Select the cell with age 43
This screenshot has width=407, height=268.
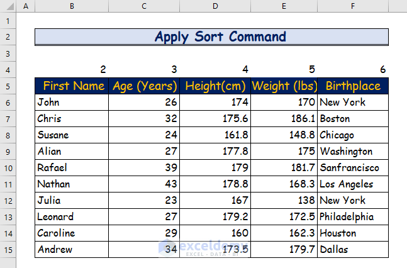(144, 184)
